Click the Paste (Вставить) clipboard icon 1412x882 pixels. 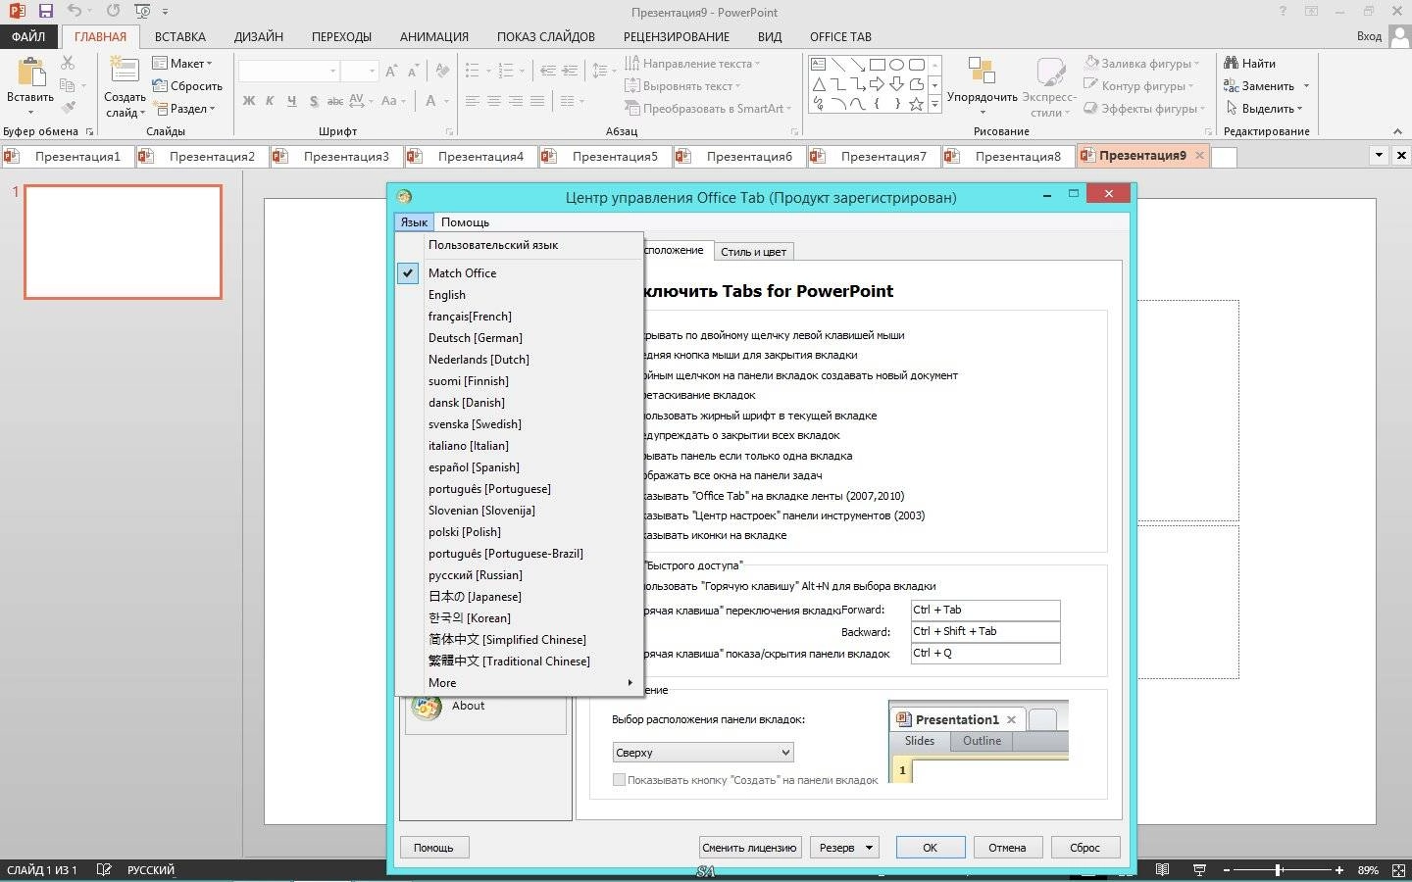pyautogui.click(x=30, y=73)
